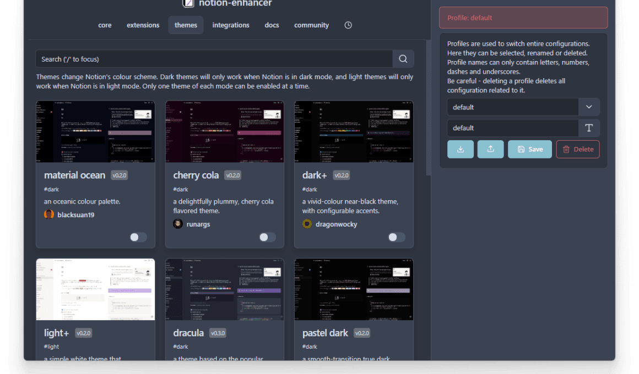Click the light+ theme title
This screenshot has width=639, height=374.
click(56, 333)
